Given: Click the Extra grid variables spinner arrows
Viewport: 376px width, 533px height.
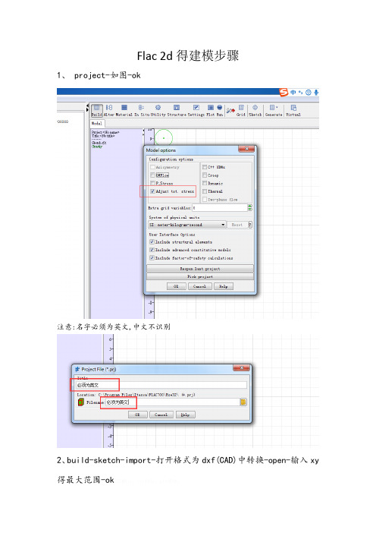Looking at the screenshot, I should [250, 208].
